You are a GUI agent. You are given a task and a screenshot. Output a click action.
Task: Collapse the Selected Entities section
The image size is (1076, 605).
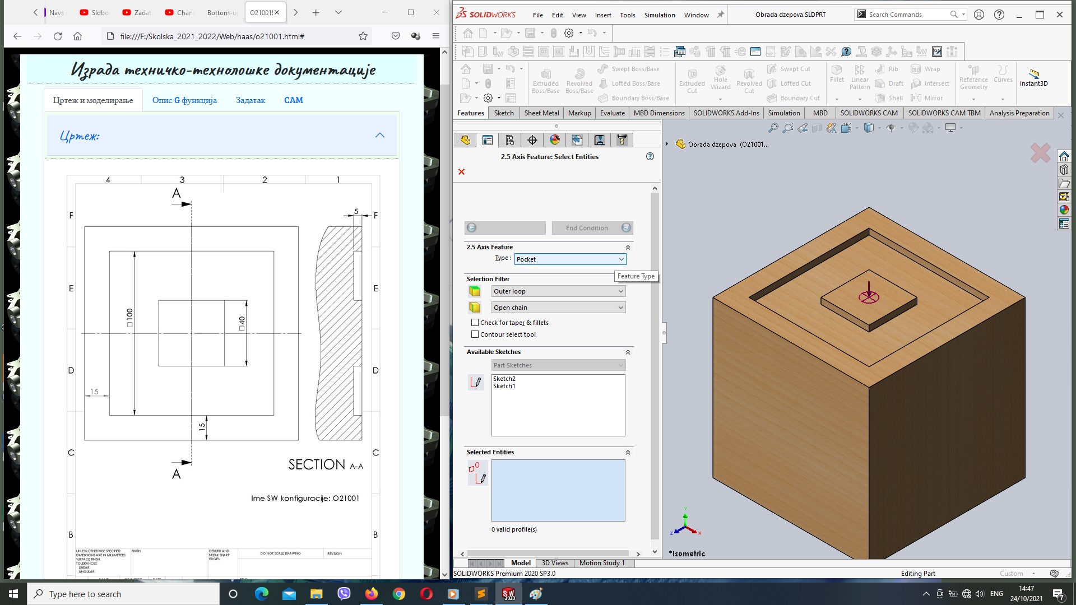click(628, 452)
